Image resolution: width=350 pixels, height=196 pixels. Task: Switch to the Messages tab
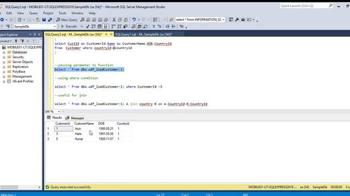coord(75,118)
